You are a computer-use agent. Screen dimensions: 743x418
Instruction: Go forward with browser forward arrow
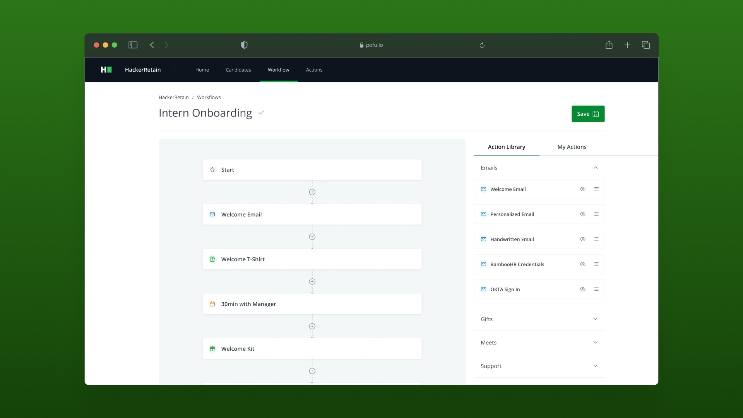[167, 45]
